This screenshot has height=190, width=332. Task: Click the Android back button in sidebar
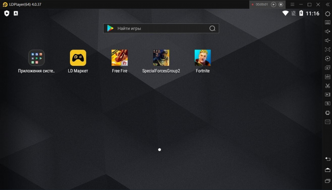pos(328,159)
